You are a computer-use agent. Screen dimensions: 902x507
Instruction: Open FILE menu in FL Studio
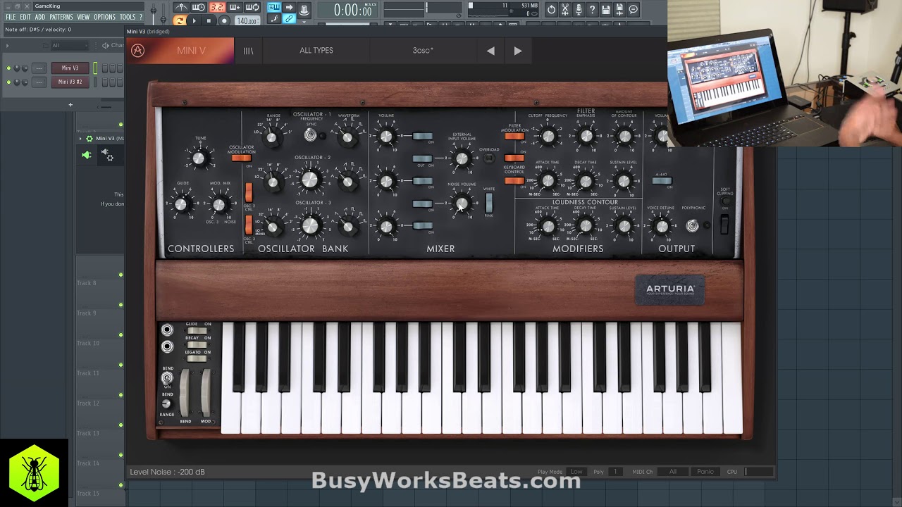point(11,17)
